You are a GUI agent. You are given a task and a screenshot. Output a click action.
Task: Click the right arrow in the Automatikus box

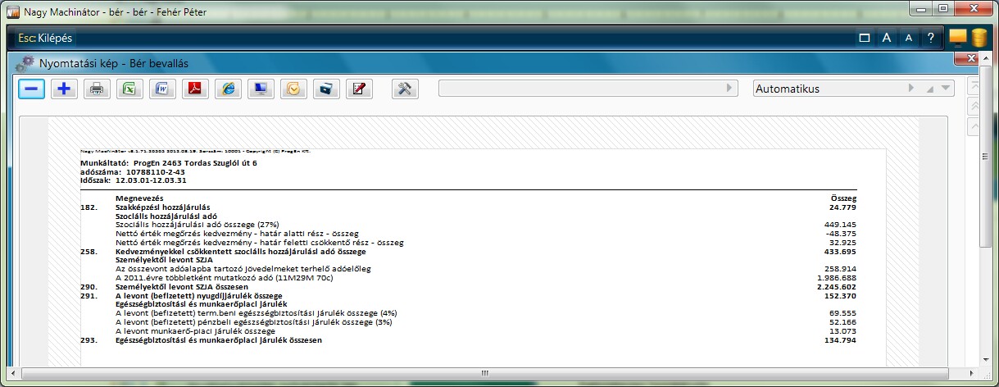click(x=911, y=89)
